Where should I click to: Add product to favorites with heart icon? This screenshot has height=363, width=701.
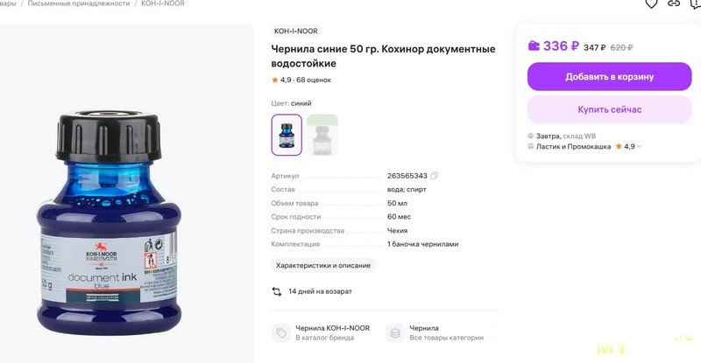pyautogui.click(x=651, y=3)
